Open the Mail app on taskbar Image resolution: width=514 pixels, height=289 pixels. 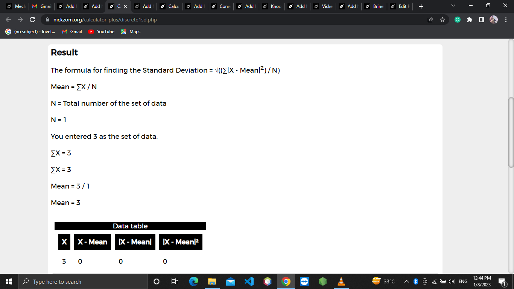coord(231,281)
